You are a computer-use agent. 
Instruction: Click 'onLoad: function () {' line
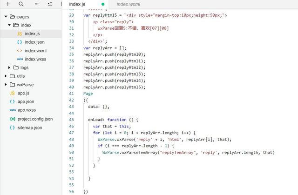click(x=113, y=120)
